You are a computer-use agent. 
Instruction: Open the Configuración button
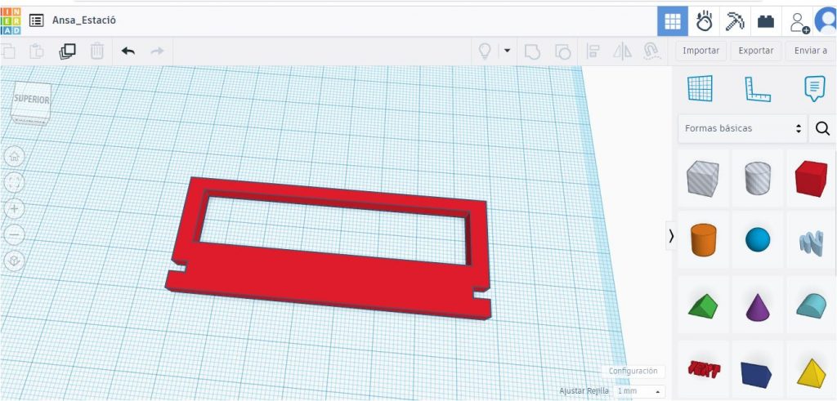[x=633, y=371]
